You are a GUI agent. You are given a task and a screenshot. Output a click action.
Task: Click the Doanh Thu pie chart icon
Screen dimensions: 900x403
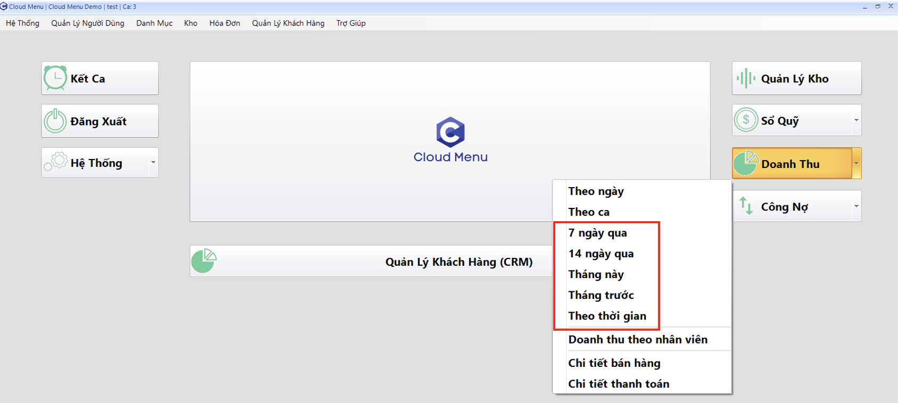pos(746,163)
